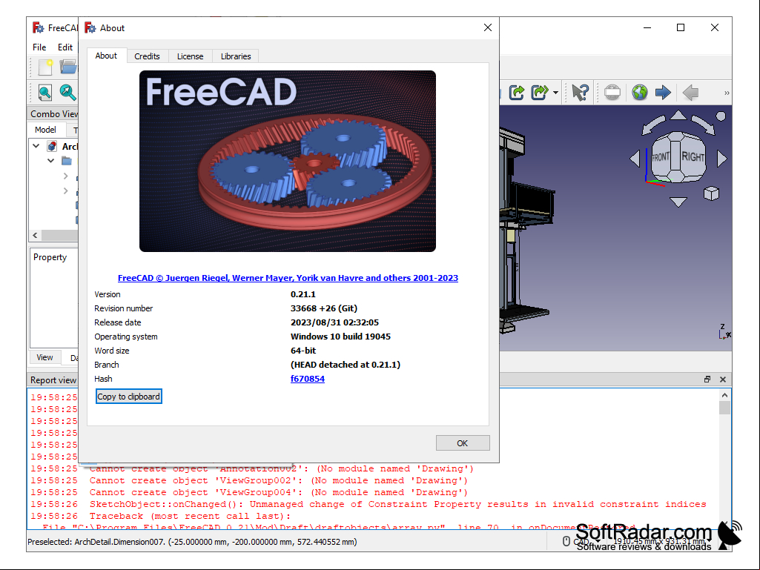Click the release date 2023/08/31 02:32:05

pos(334,322)
